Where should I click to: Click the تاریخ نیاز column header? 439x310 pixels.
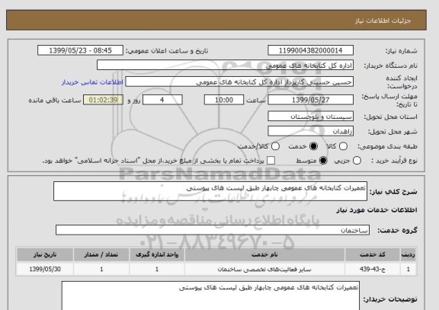point(45,254)
